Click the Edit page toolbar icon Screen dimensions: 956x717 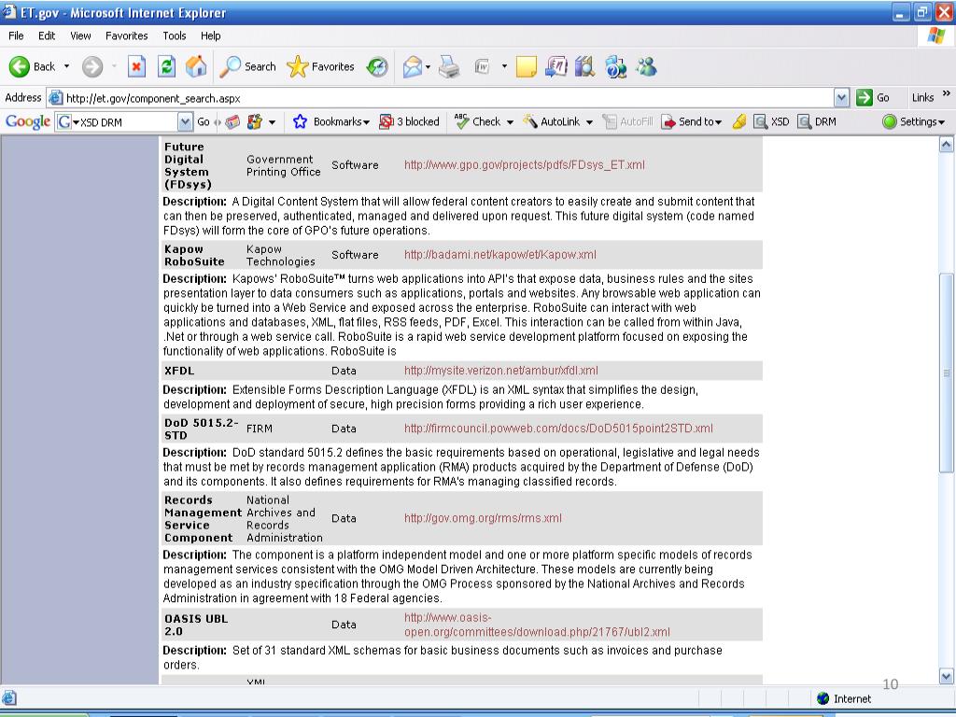pyautogui.click(x=483, y=66)
